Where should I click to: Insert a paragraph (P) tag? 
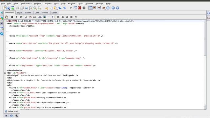tap(30, 17)
